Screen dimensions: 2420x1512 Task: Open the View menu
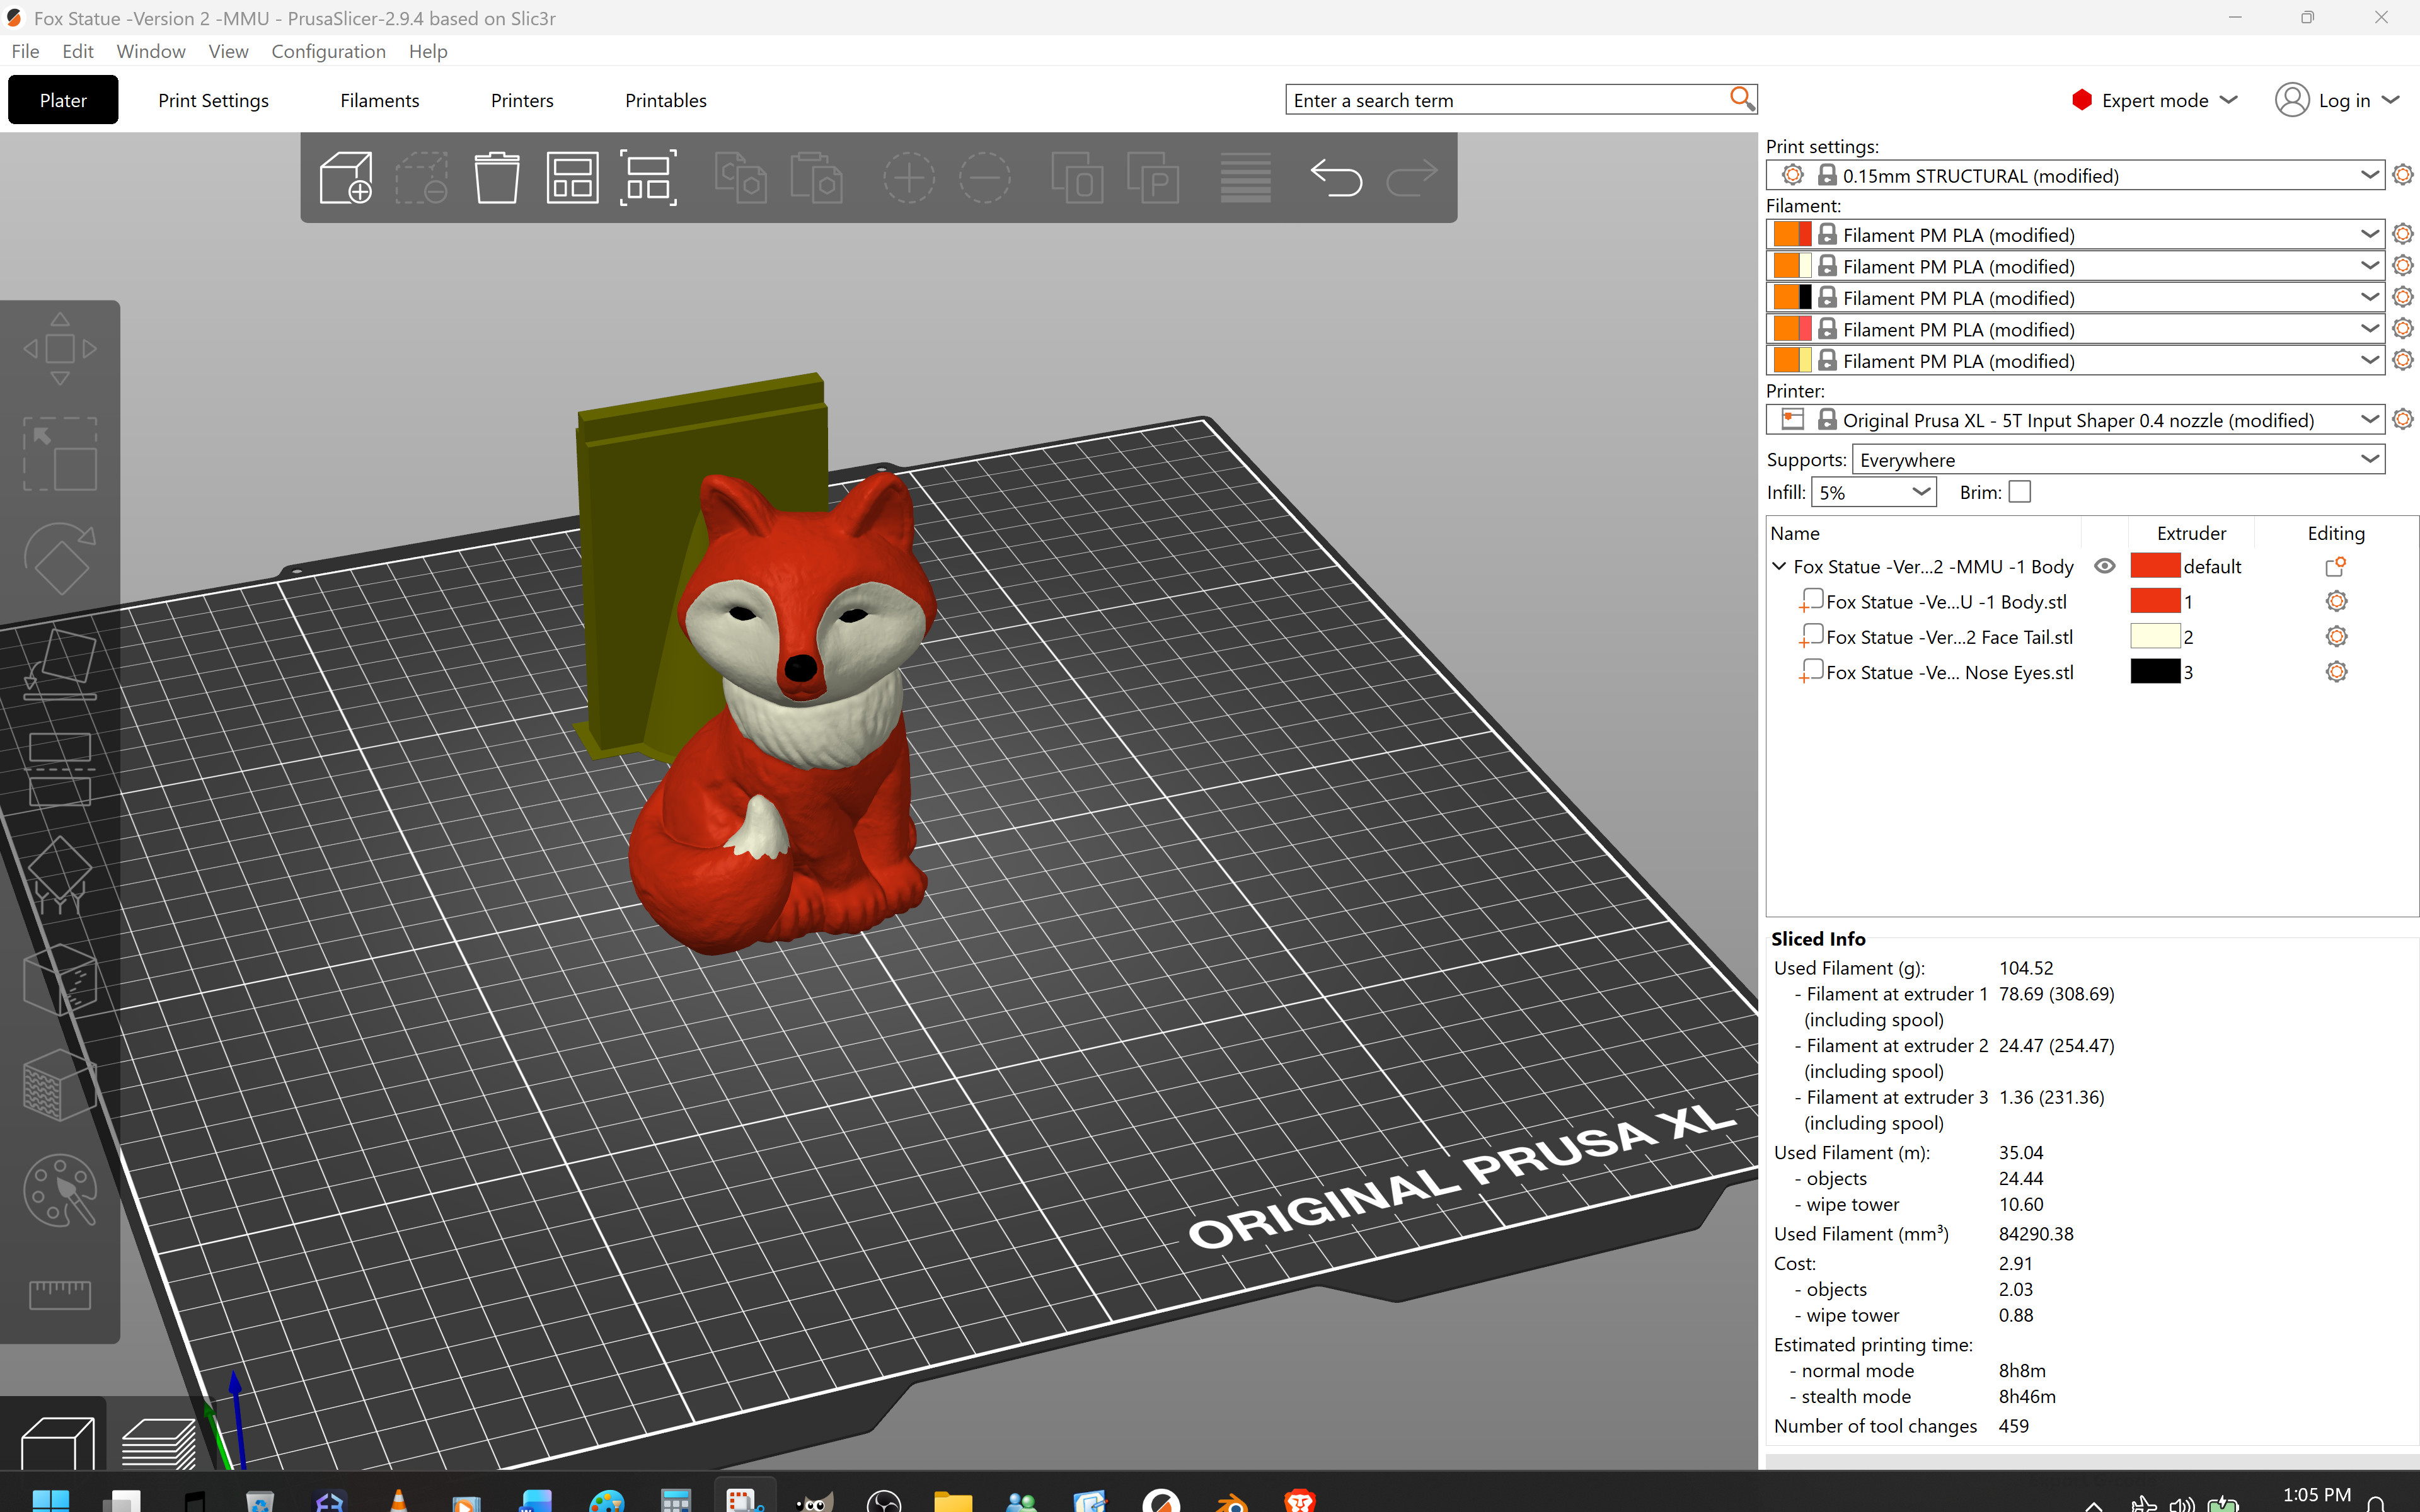[228, 51]
